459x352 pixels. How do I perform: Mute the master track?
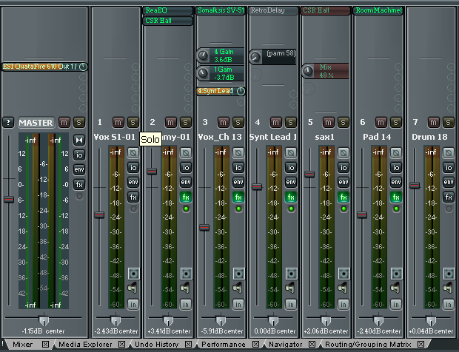point(64,122)
